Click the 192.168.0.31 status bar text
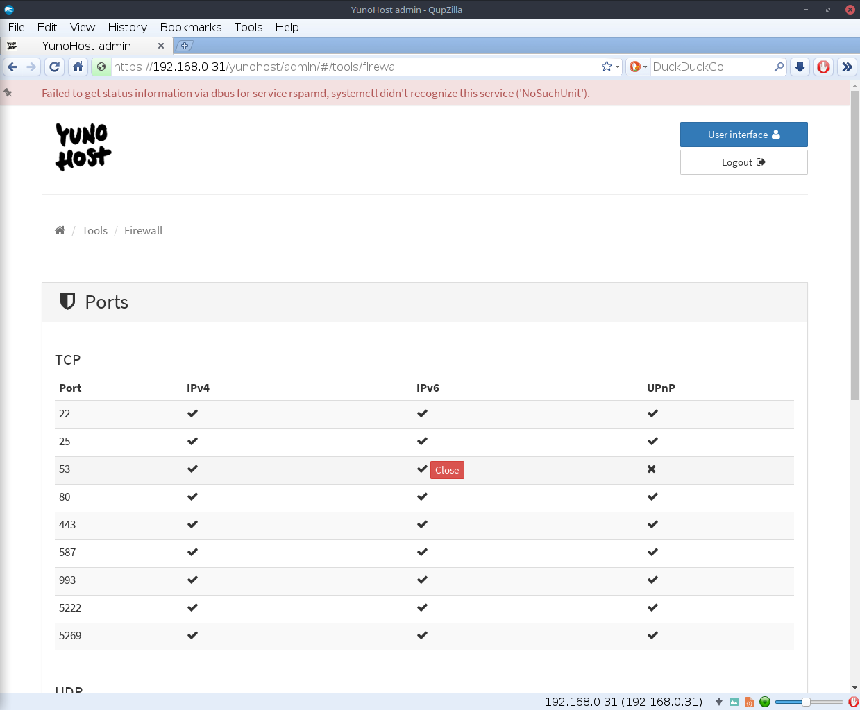 tap(623, 702)
